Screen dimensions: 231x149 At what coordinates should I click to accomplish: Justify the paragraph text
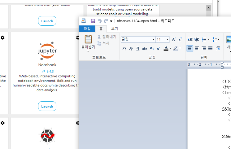210,48
